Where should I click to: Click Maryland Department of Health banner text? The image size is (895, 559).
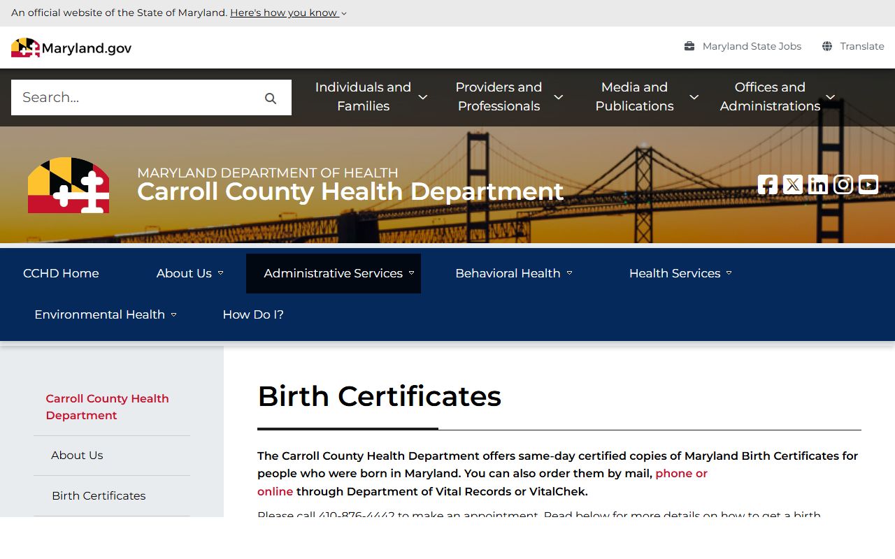[x=268, y=173]
